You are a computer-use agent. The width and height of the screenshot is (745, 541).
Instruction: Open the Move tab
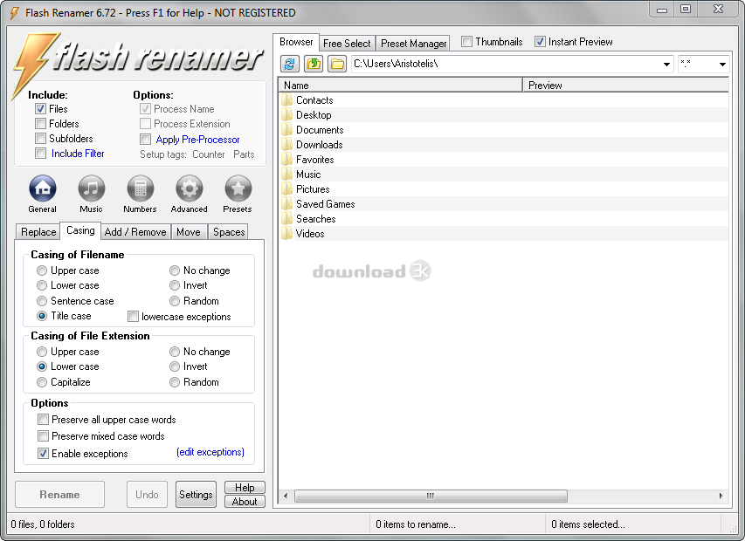(189, 232)
